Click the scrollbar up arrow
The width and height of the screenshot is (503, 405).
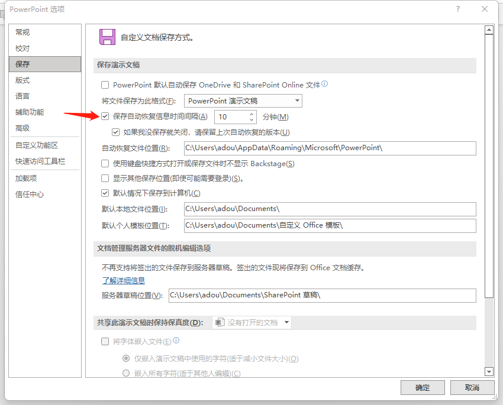(x=489, y=30)
